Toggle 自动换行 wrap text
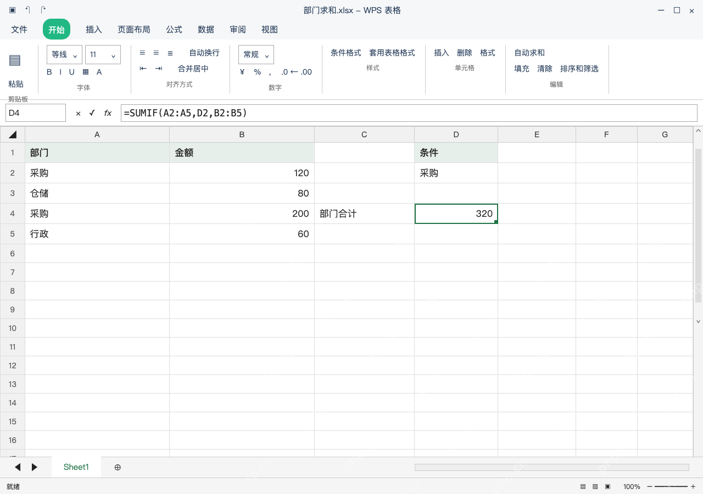 pyautogui.click(x=204, y=53)
